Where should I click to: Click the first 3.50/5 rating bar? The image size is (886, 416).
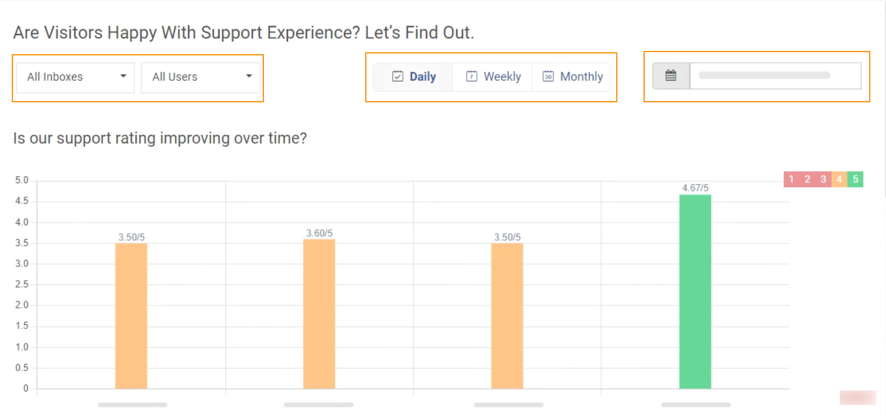pos(131,316)
